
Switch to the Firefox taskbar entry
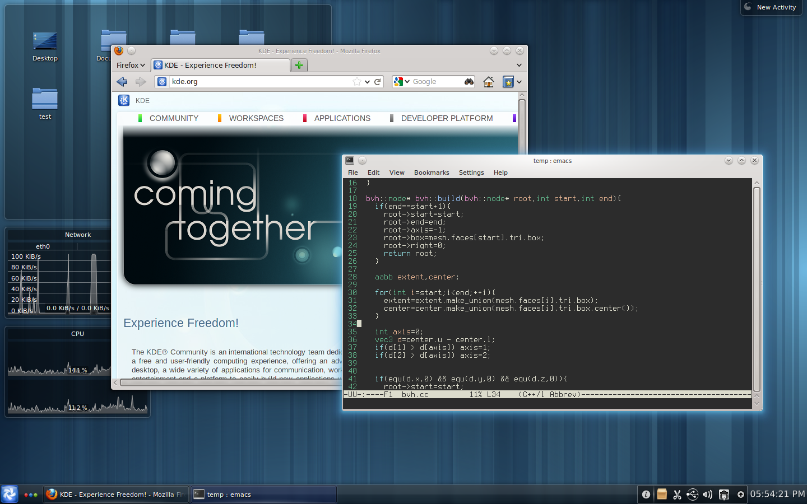pos(117,494)
